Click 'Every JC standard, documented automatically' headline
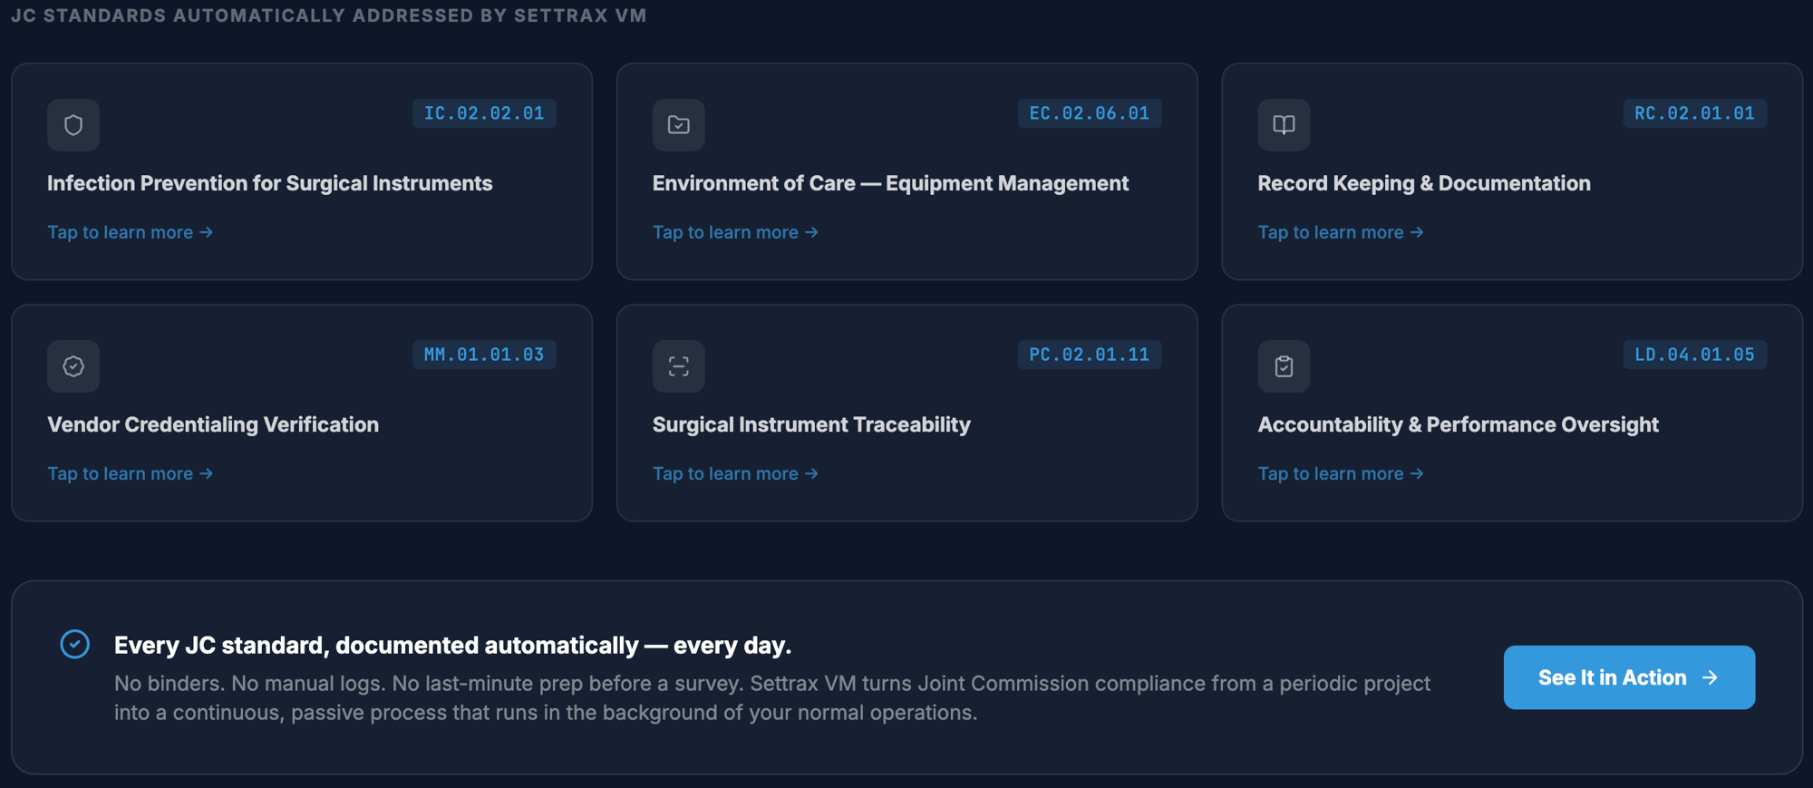Viewport: 1813px width, 788px height. [x=452, y=645]
